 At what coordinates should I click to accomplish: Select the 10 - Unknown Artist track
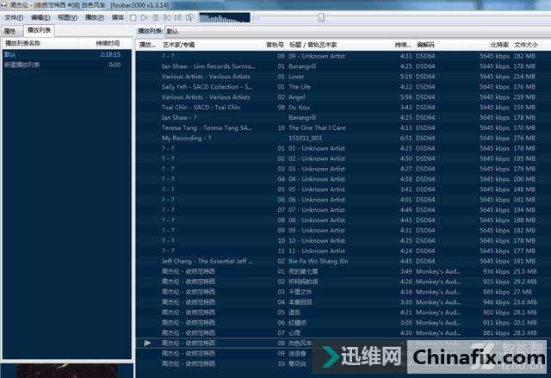point(343,240)
